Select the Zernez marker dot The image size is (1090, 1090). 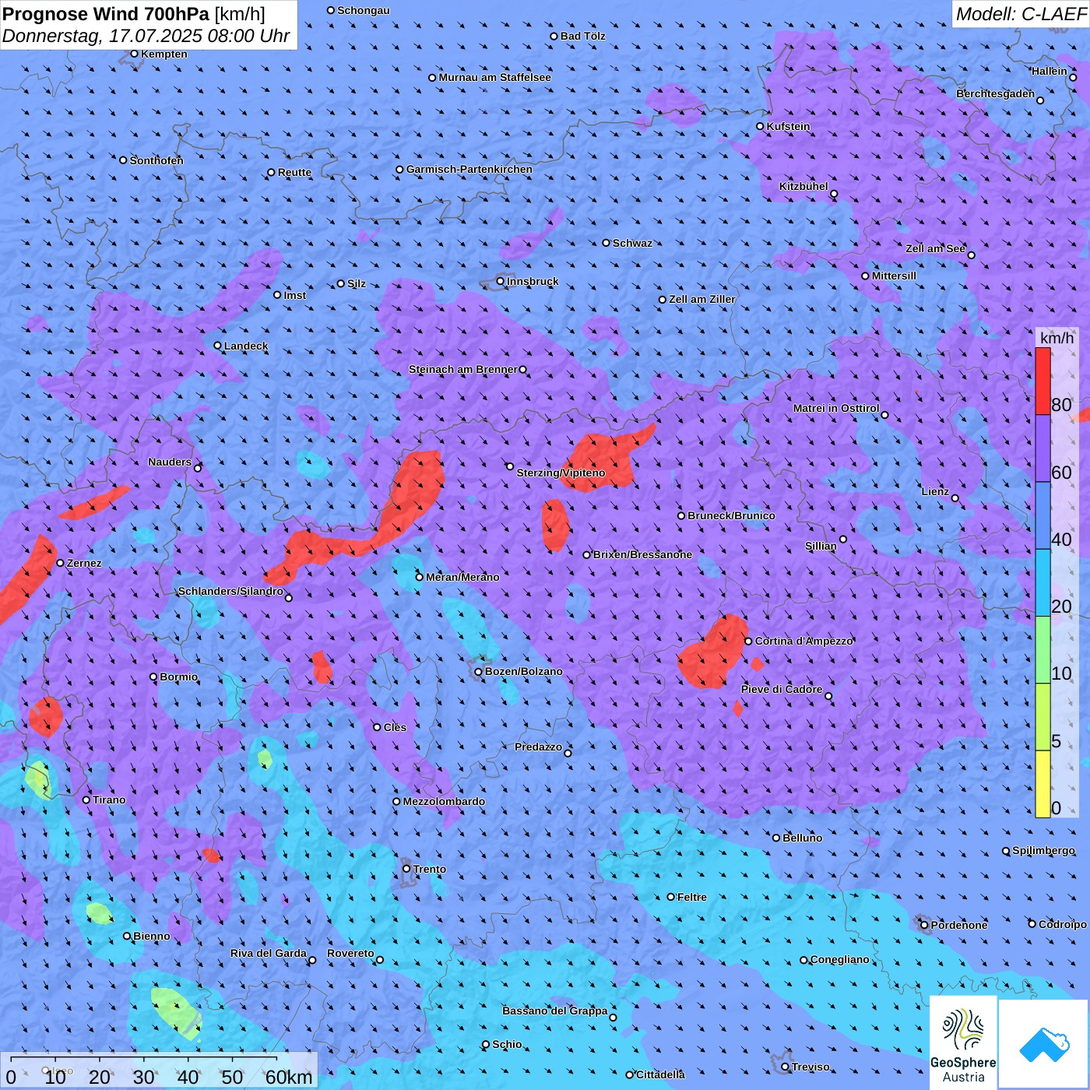(x=61, y=563)
